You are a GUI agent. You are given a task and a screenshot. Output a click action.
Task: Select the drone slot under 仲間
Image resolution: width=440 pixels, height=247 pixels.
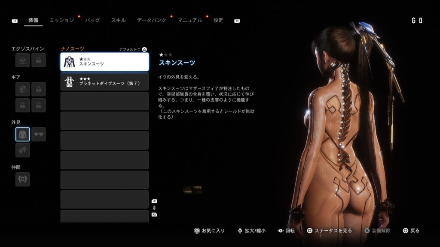[23, 179]
